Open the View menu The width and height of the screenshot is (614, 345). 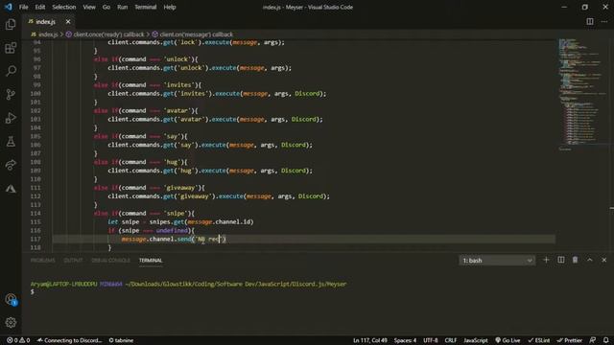89,7
